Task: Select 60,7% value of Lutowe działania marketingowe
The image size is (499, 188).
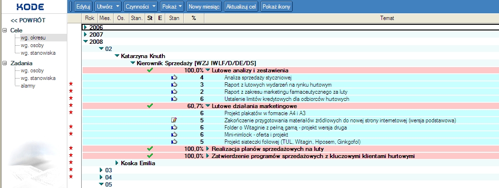Action: click(x=195, y=106)
